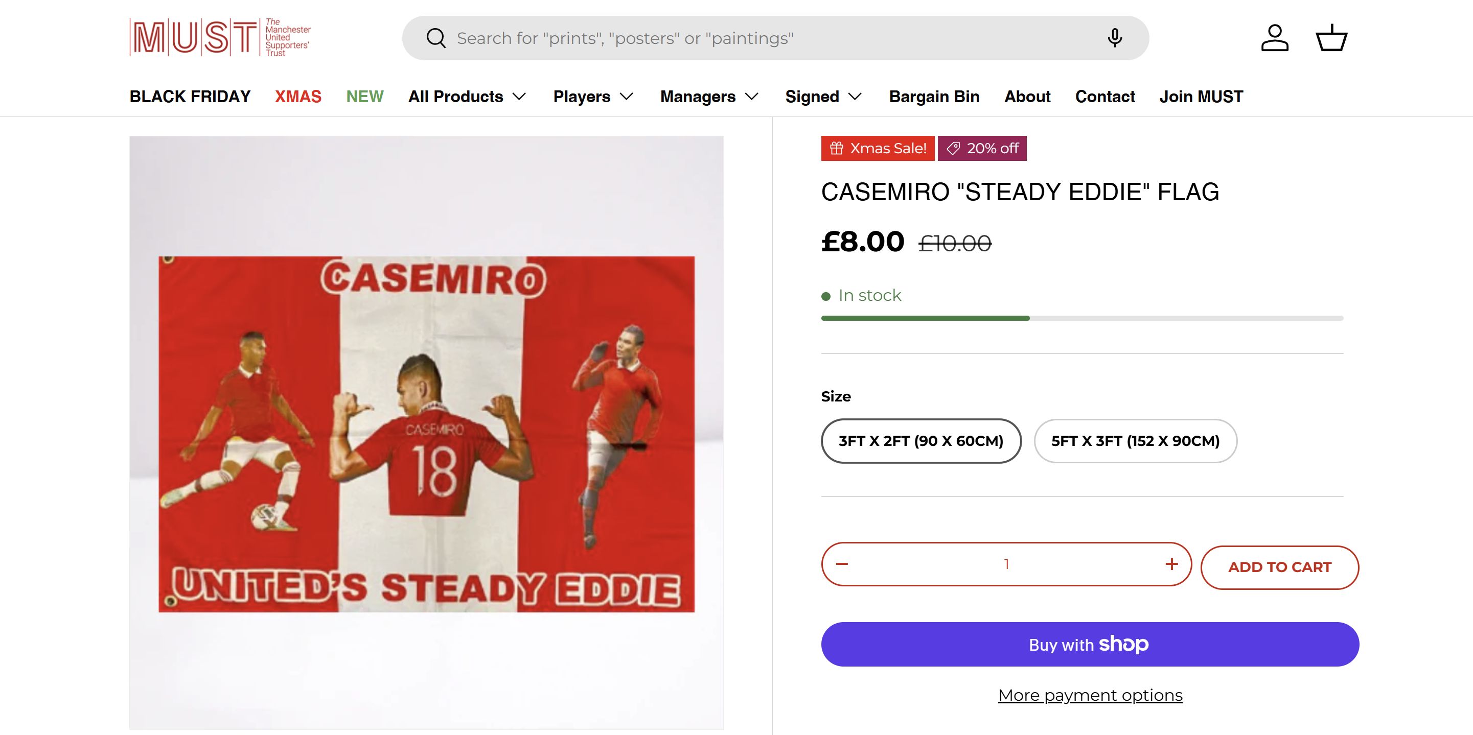1473x735 pixels.
Task: Click the Xmas Sale gift badge
Action: pos(877,149)
